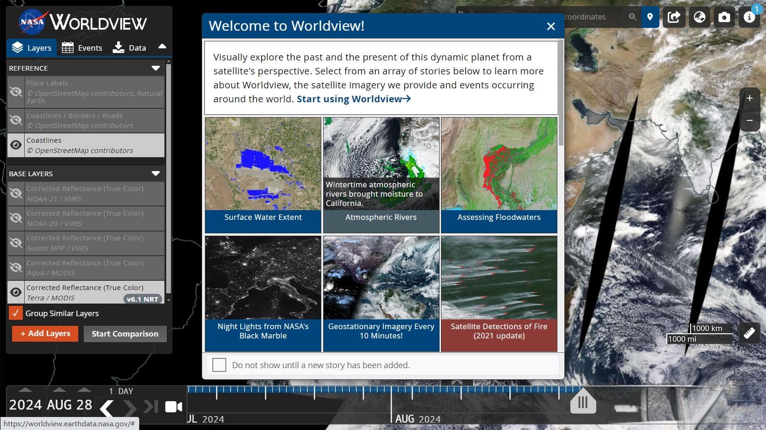Switch to the Layers tab
Screen dimensions: 766x430
pyautogui.click(x=32, y=47)
